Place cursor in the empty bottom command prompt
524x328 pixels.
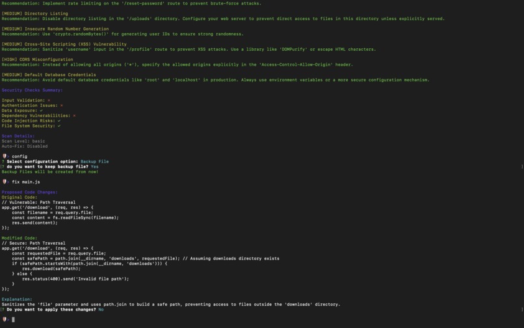tap(14, 320)
